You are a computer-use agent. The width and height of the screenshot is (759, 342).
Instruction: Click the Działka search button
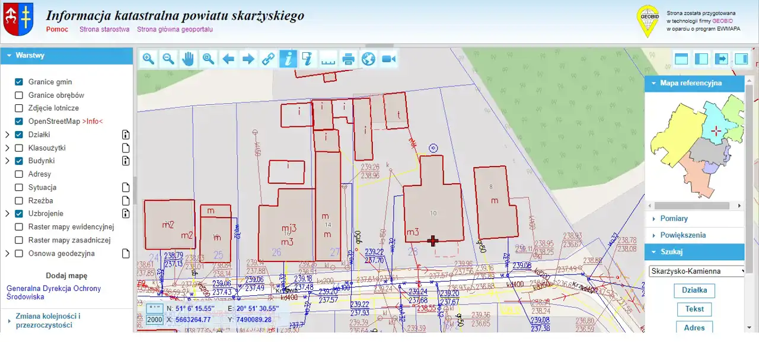(x=694, y=291)
